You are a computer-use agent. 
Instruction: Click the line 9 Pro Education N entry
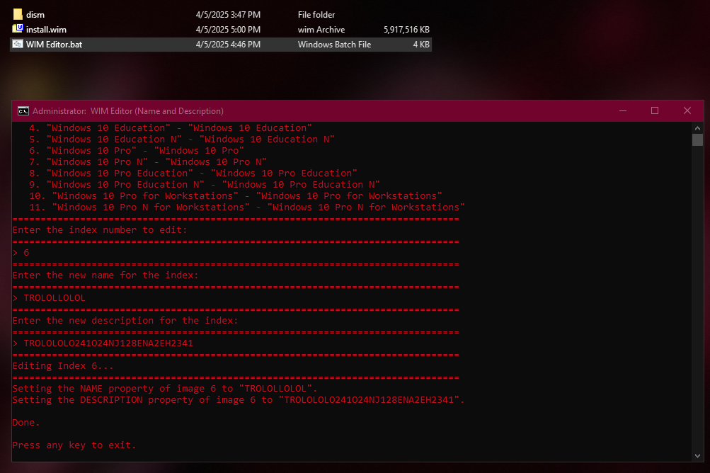(204, 184)
